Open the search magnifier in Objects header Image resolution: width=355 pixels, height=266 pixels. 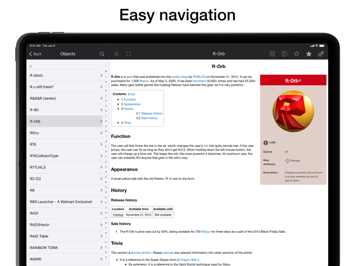102,54
